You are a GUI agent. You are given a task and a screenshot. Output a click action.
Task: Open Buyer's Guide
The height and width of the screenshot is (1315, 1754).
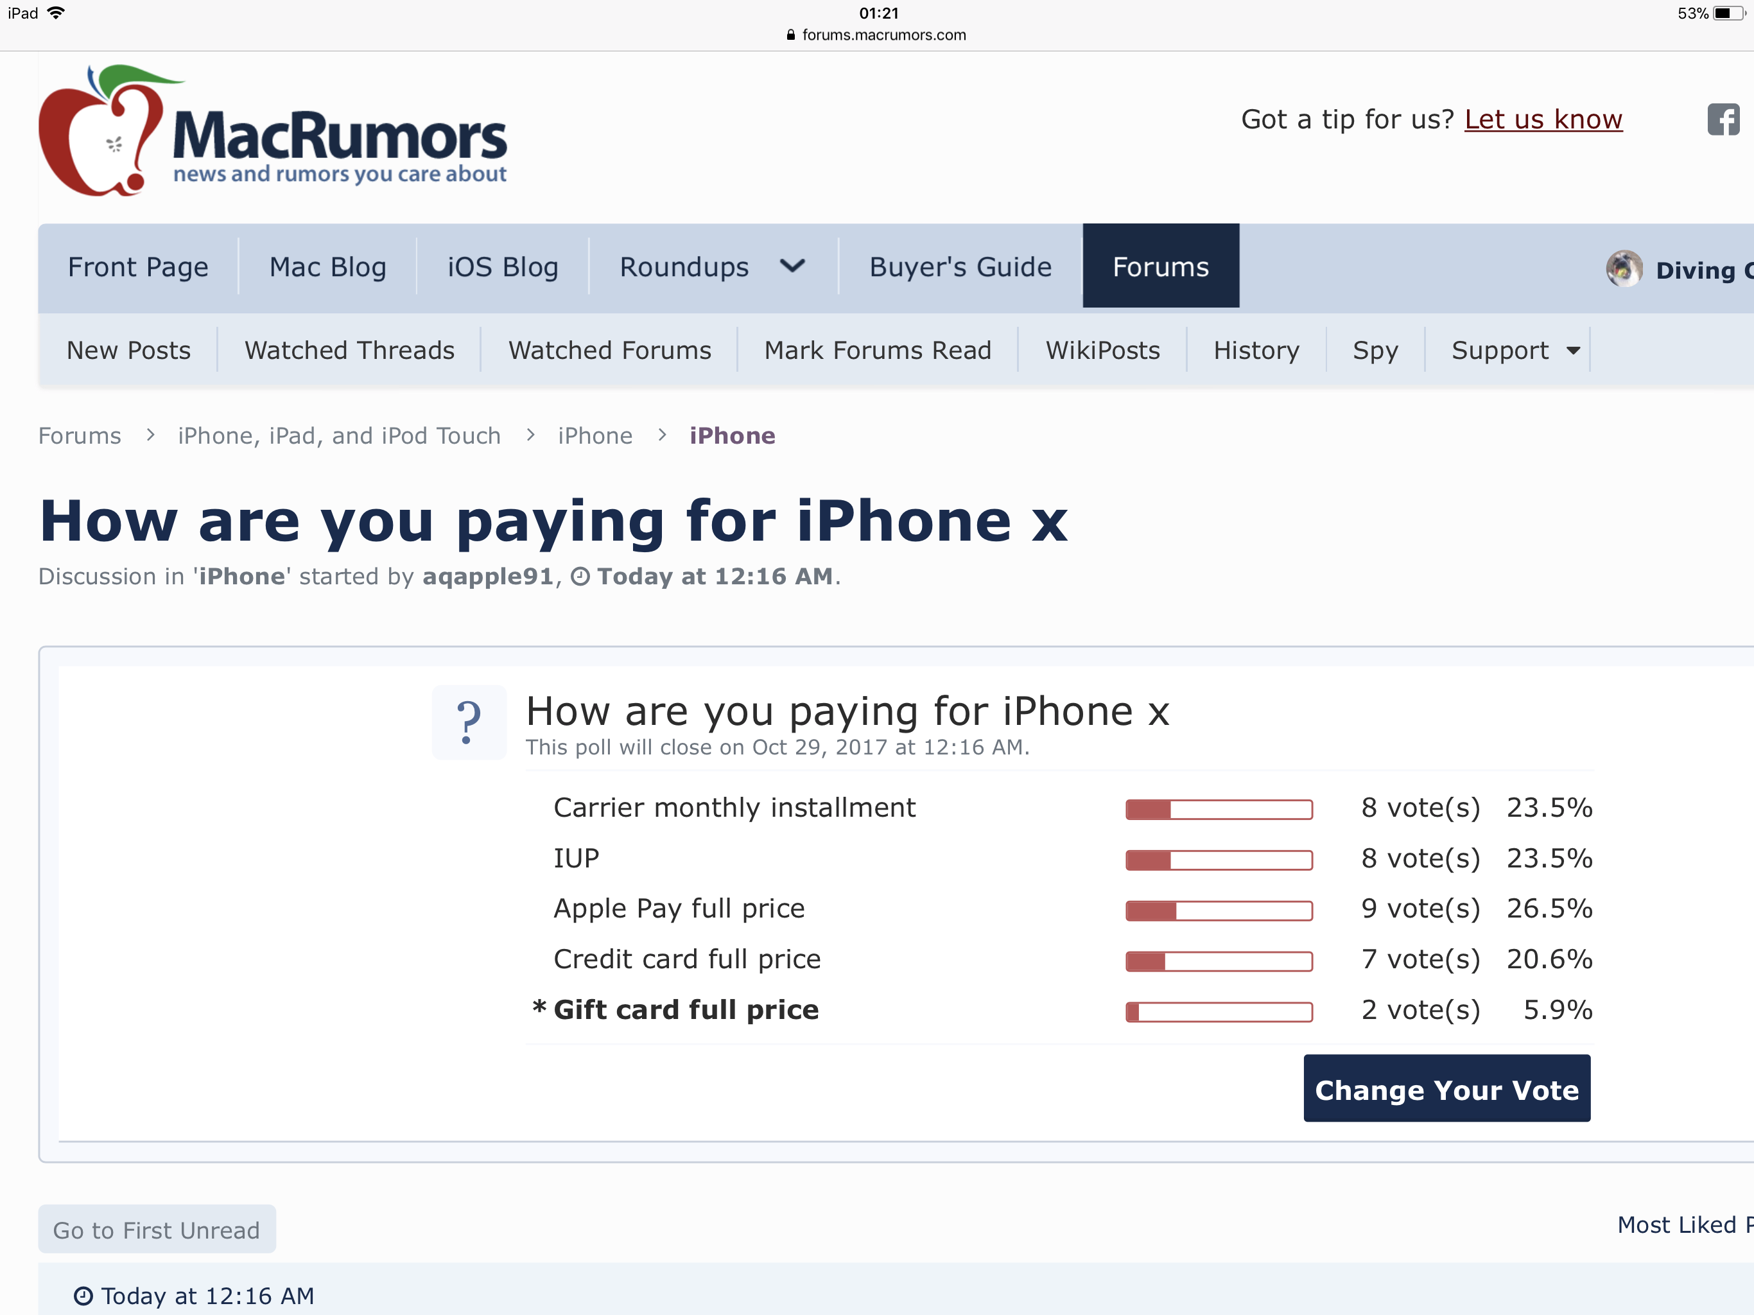[960, 267]
